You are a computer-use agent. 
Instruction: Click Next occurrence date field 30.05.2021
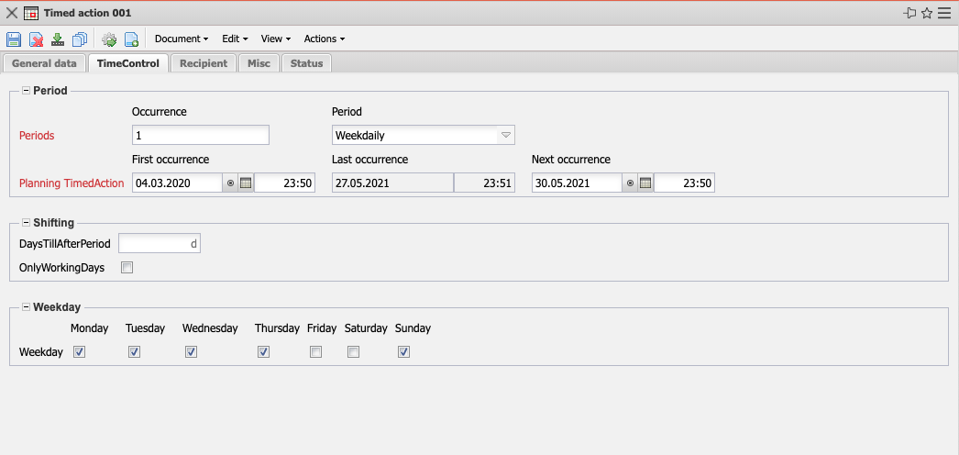577,183
